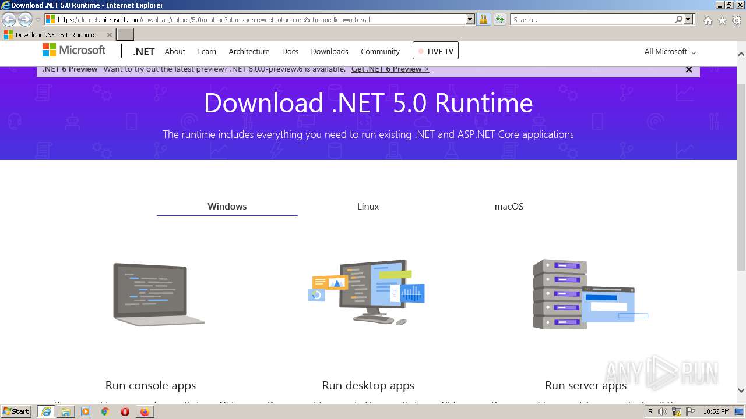Click the server apps rack illustration

590,294
